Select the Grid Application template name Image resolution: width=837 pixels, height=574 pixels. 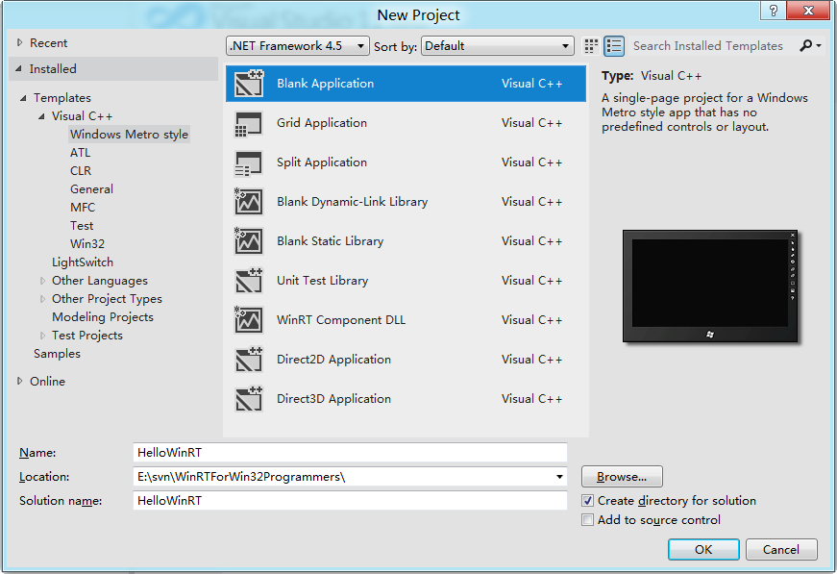(322, 123)
